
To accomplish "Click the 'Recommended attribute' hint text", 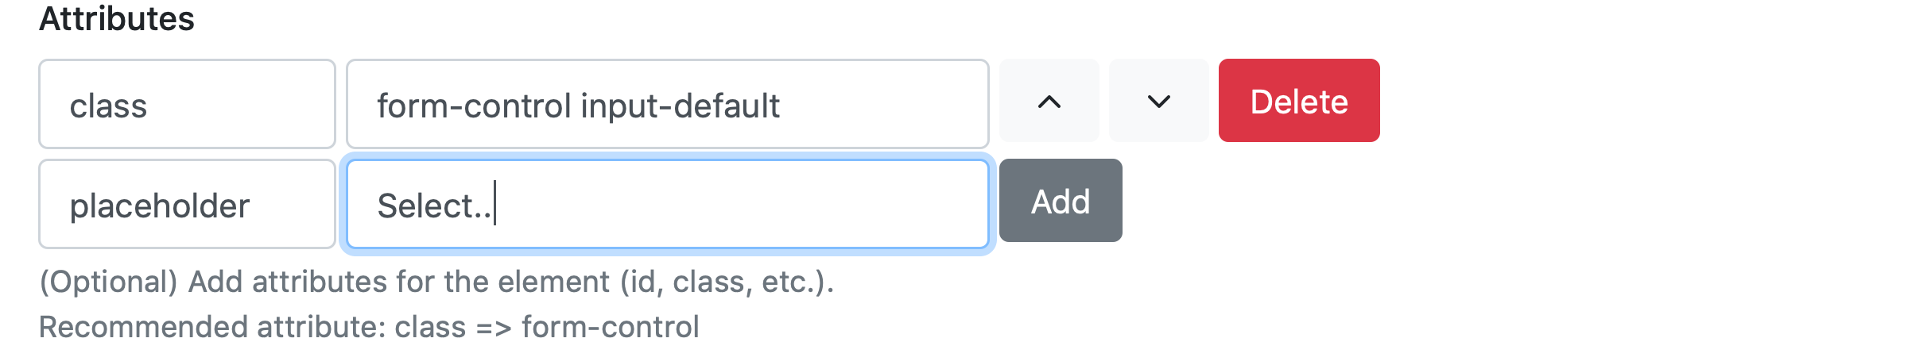I will [x=369, y=327].
